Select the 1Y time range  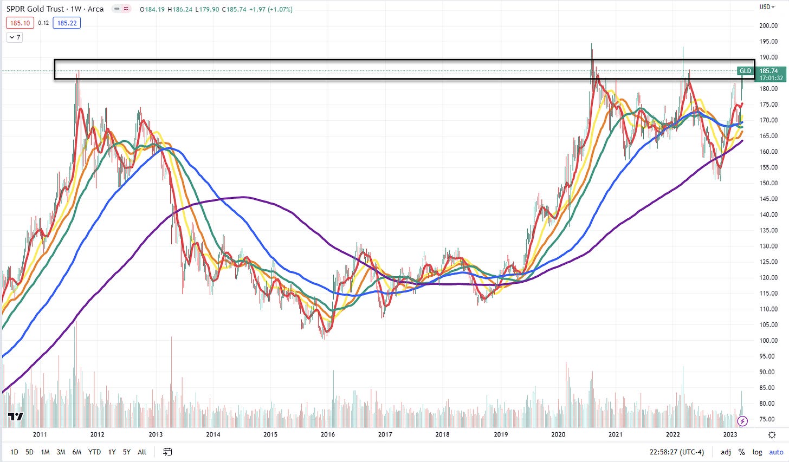click(112, 452)
